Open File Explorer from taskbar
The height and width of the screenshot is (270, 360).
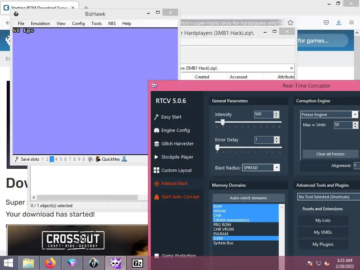coord(28,263)
